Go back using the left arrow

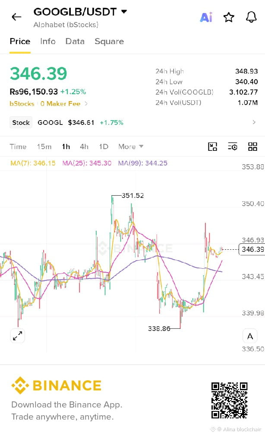[x=16, y=17]
